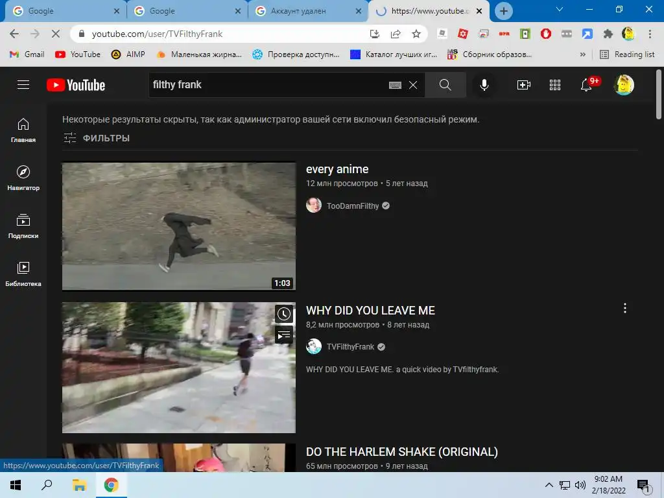Screen dimensions: 664x498
Task: Open the TooDamnFilthy channel name
Action: coord(353,206)
